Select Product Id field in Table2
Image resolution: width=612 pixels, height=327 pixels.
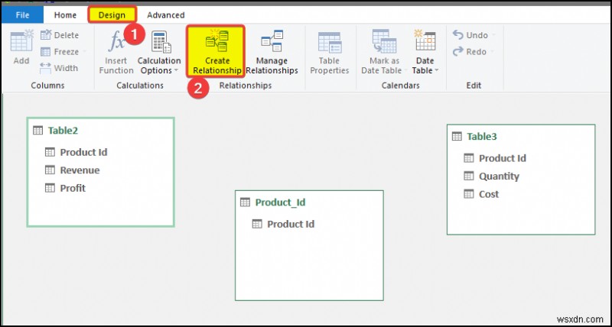tap(83, 152)
